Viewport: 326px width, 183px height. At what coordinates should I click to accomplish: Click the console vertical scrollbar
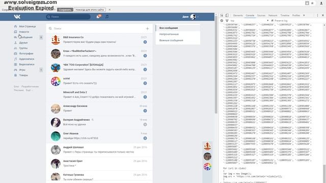(324, 173)
